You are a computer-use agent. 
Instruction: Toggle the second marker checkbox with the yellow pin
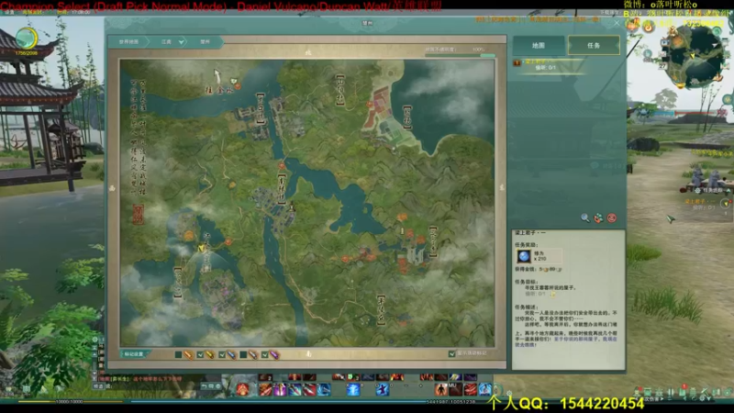200,355
